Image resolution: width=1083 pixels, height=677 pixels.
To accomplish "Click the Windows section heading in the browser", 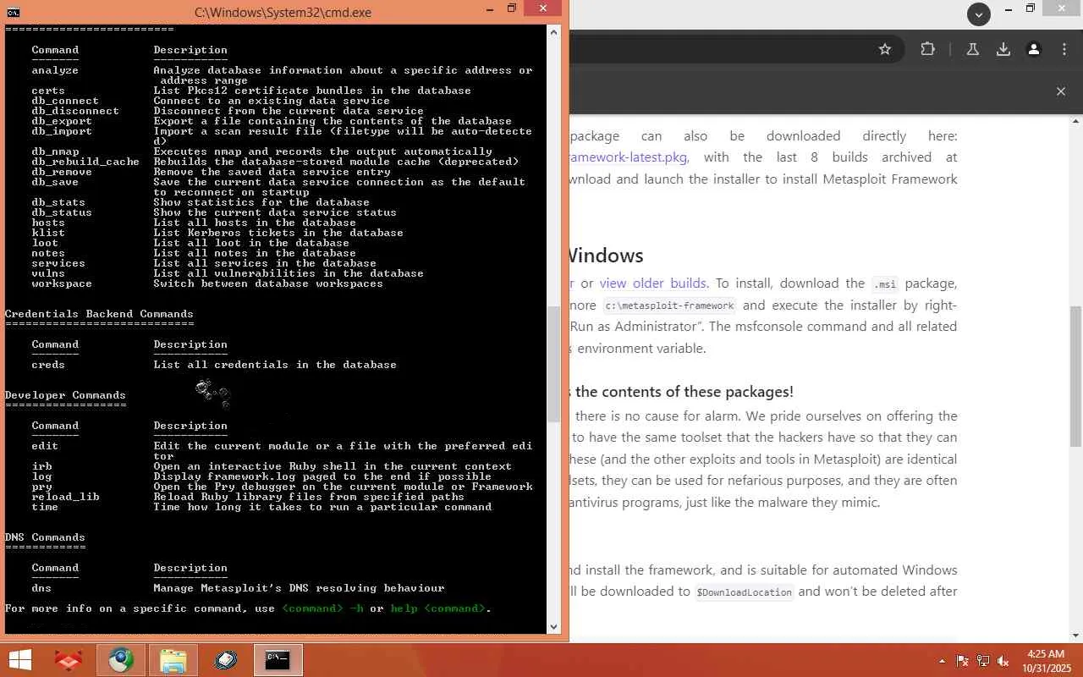I will 606,256.
